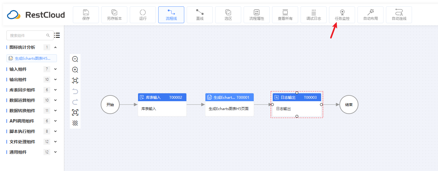Expand the 输出组件 category
Screen dimensions: 438x171
pos(55,80)
